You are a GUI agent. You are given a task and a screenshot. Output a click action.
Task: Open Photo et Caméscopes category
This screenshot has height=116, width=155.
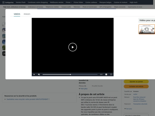pyautogui.click(x=90, y=7)
